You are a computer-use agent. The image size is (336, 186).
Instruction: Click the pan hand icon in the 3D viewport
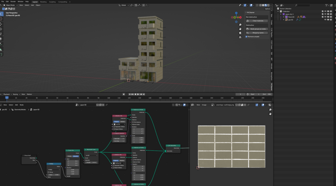pyautogui.click(x=240, y=29)
